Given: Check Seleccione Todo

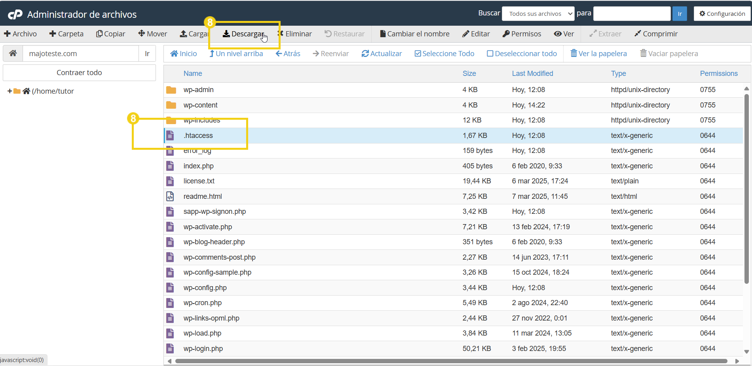Looking at the screenshot, I should pos(444,54).
